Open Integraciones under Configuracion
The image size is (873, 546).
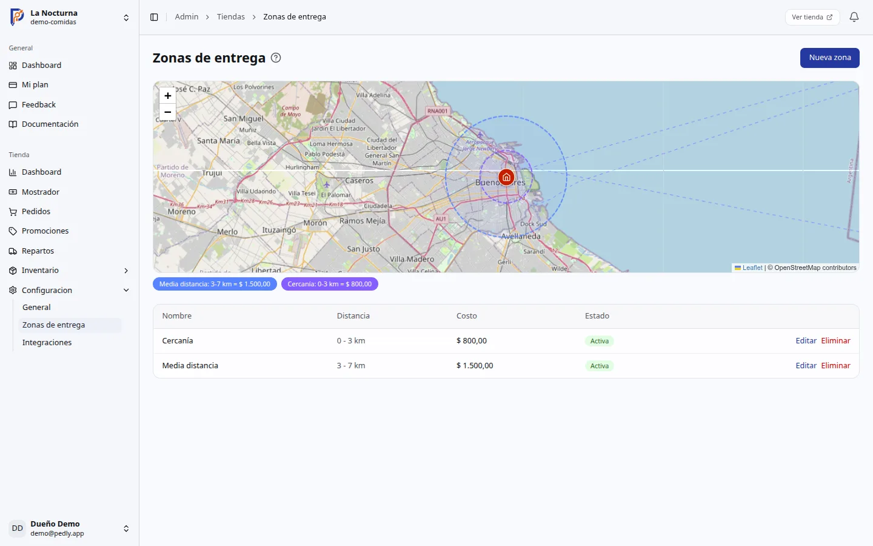point(70,343)
